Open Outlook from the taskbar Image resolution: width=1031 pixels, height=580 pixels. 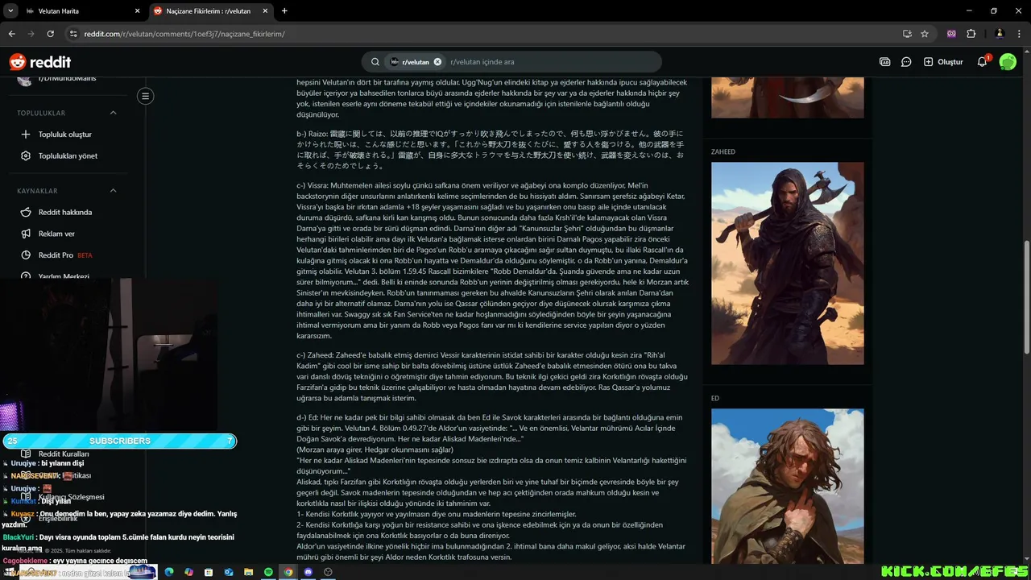tap(229, 572)
